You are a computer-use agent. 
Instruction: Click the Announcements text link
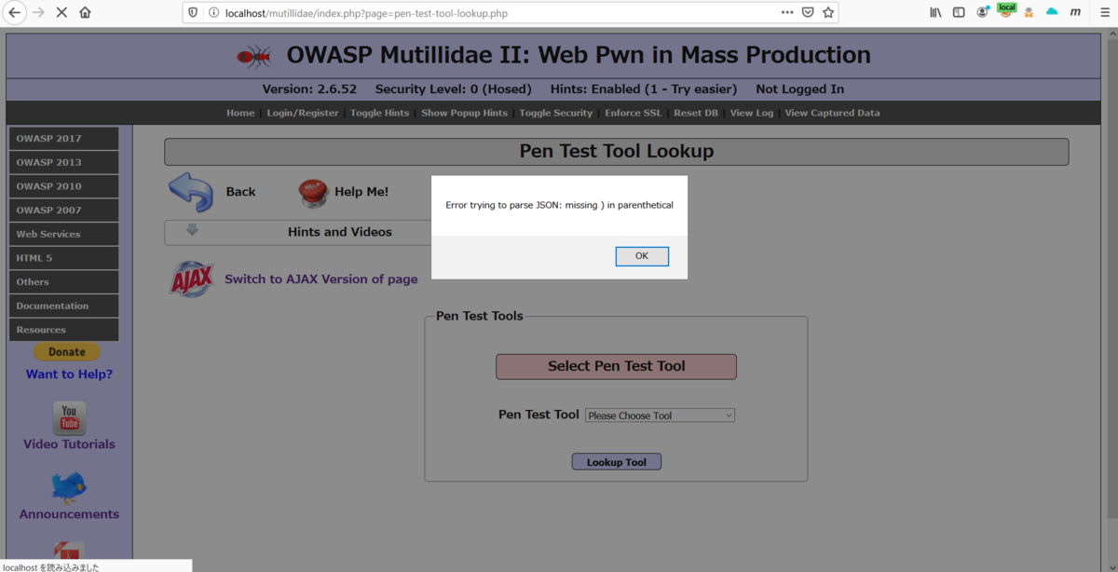click(69, 514)
